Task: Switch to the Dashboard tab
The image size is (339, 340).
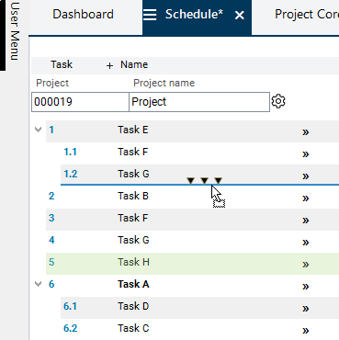Action: 83,15
